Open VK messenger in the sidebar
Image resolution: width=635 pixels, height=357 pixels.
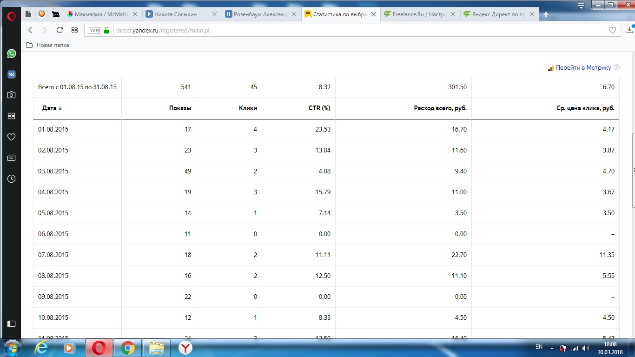click(11, 74)
